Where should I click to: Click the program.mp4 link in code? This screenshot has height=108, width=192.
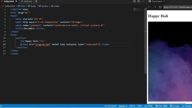[x=43, y=44]
